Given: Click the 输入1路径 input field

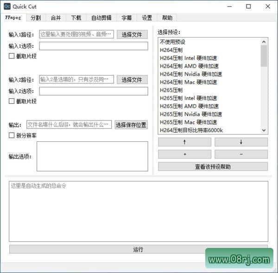Looking at the screenshot, I should pos(76,34).
